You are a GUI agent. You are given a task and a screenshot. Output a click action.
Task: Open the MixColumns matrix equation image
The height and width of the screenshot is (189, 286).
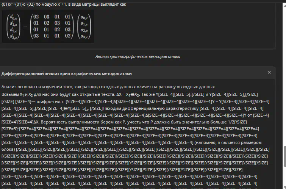(x=47, y=26)
